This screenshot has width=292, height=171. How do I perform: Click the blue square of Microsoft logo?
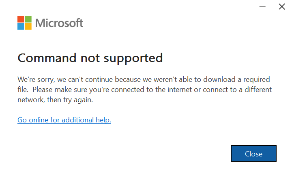(x=21, y=26)
